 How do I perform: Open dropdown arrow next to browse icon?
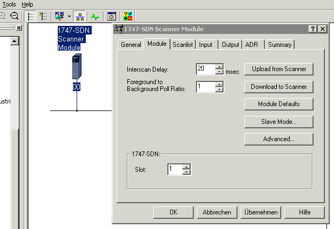69,17
